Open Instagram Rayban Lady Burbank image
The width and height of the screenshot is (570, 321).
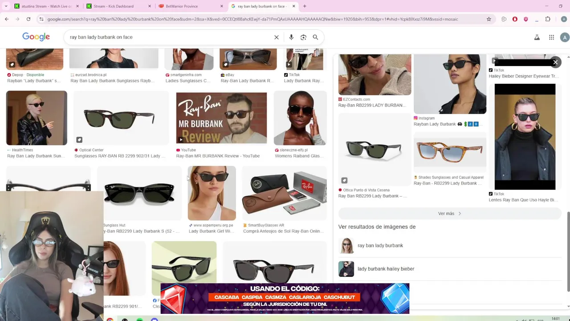point(450,84)
